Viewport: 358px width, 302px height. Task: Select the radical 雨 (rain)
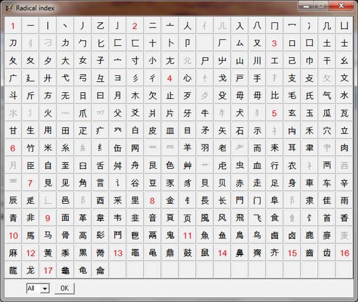(344, 200)
